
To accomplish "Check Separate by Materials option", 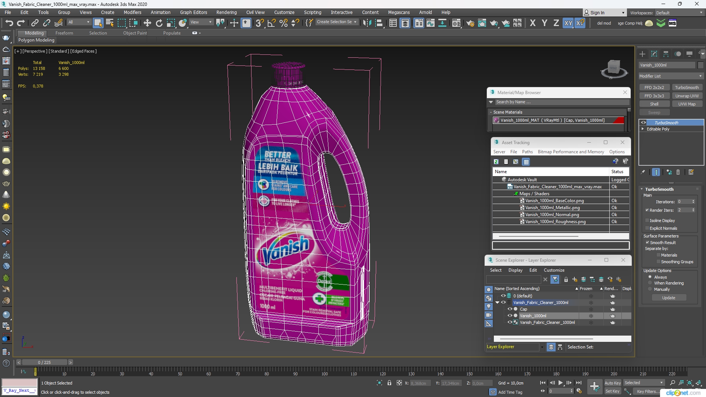I will [659, 255].
